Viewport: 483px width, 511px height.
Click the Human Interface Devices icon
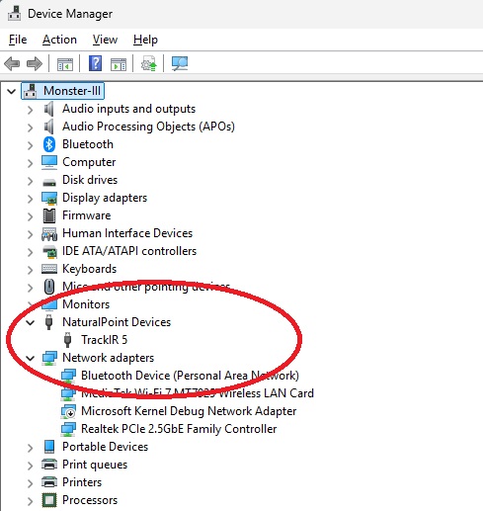click(49, 234)
